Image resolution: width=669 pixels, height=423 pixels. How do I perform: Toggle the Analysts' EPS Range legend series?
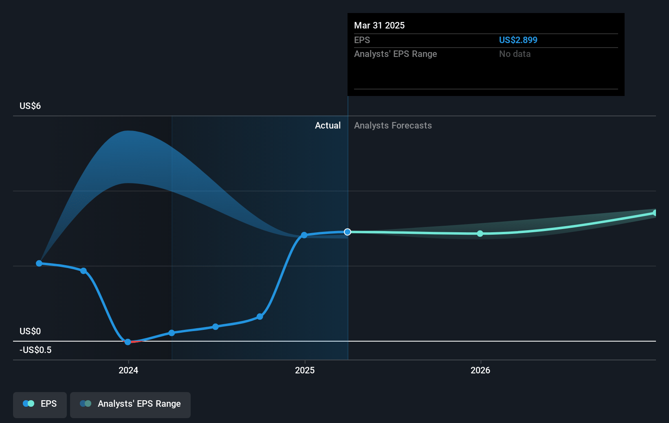tap(130, 405)
